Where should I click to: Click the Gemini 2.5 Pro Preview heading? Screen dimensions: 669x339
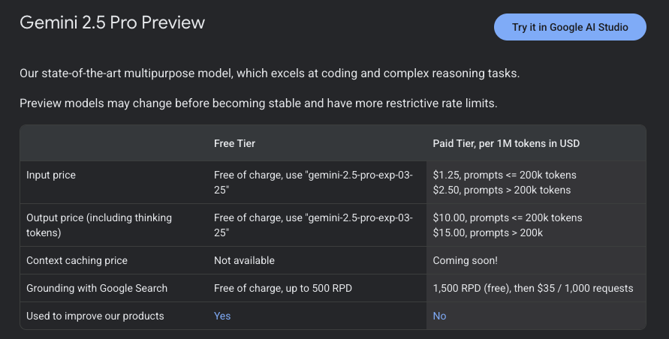click(x=112, y=22)
